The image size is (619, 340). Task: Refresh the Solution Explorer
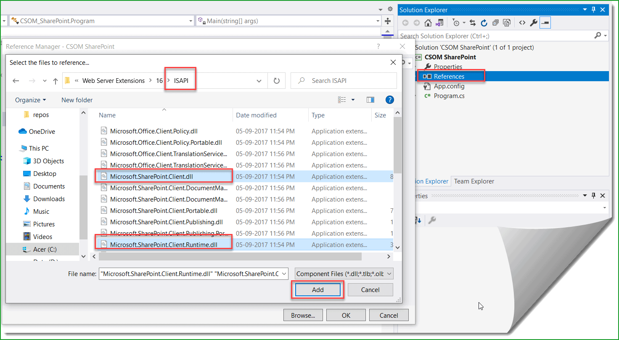[x=484, y=22]
